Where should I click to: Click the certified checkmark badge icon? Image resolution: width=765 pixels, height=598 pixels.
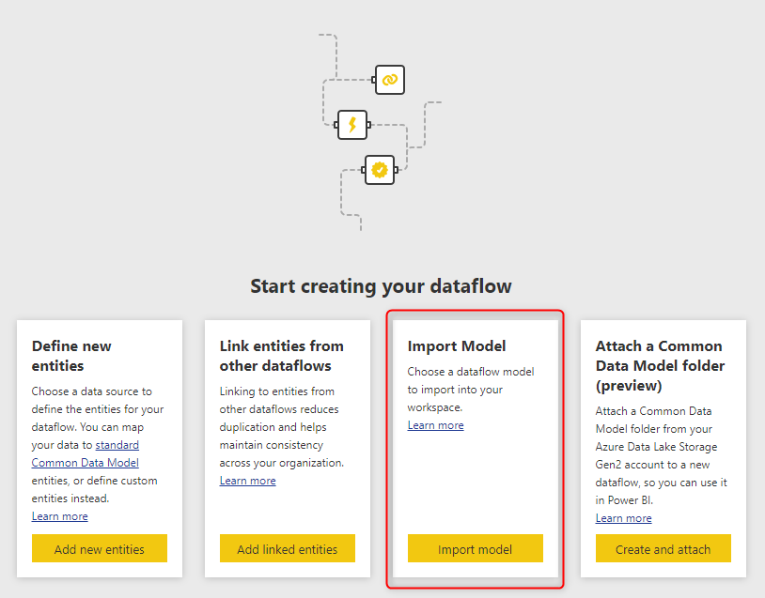380,170
